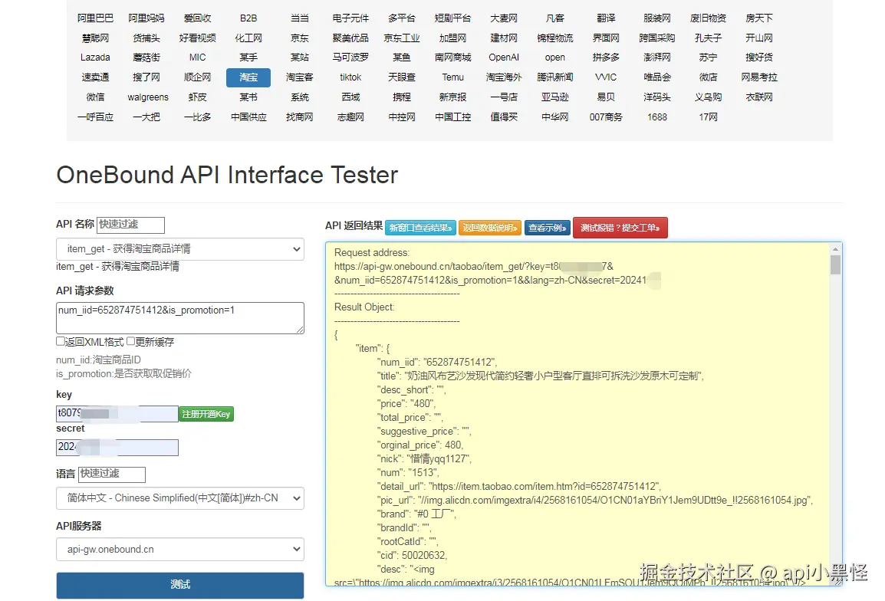Click the result panel scrollbar thumb
This screenshot has height=601, width=885.
[x=835, y=264]
